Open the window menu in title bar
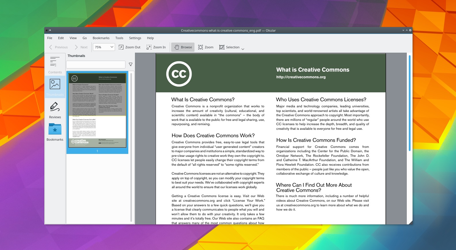The image size is (456, 250). coord(47,30)
